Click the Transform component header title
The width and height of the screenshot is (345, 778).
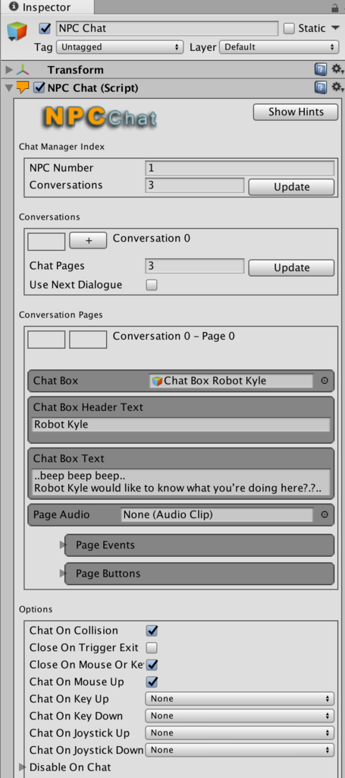(x=76, y=70)
